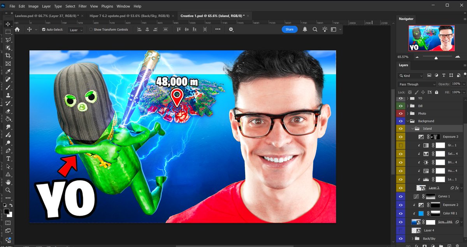Click the foreground color swatch

pos(6,212)
